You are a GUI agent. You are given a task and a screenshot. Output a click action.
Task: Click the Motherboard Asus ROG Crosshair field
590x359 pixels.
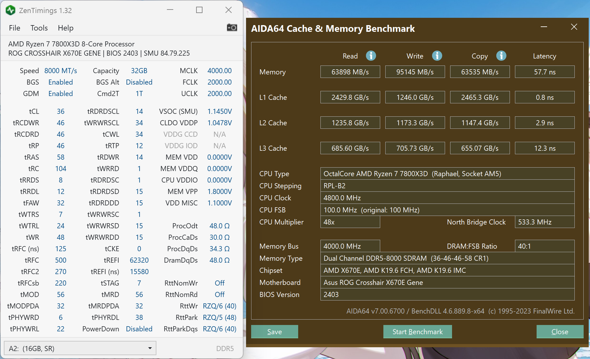447,282
